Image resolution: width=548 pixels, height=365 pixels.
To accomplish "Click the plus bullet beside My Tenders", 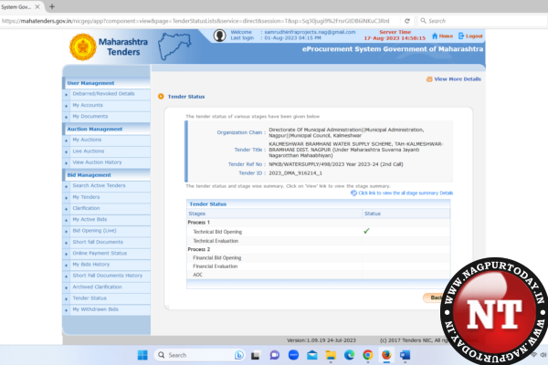I will 66,198.
